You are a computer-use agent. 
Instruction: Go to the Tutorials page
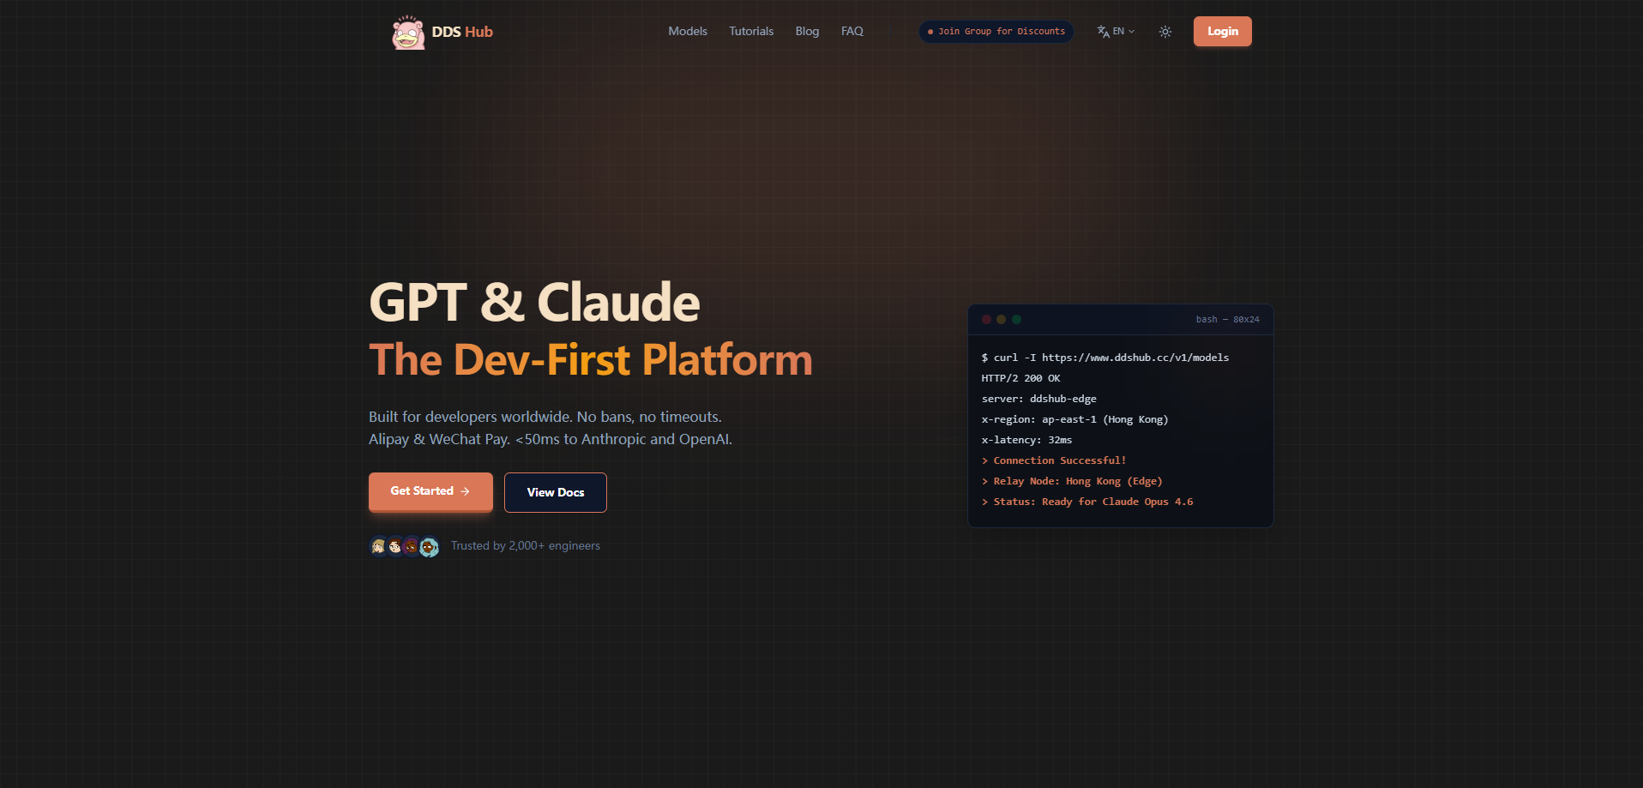(751, 31)
